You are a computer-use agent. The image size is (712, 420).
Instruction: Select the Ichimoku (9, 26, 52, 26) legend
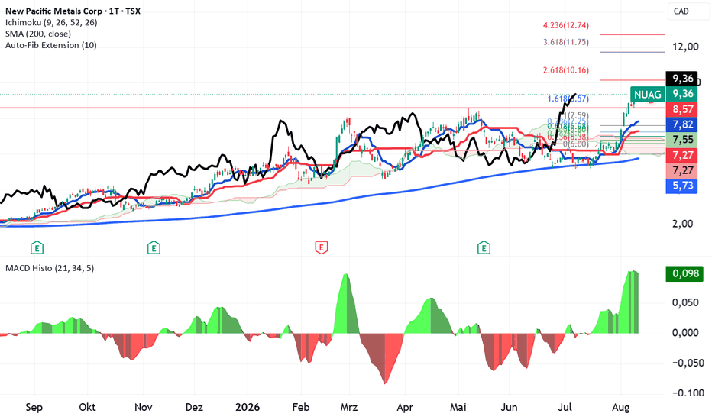point(51,22)
